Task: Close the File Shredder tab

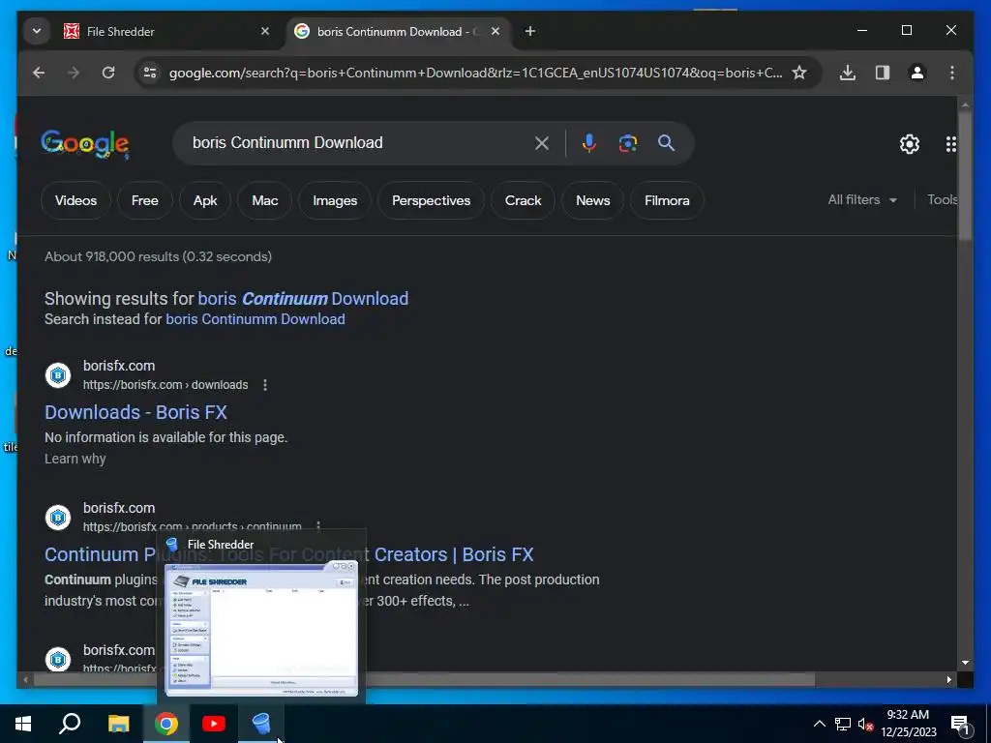Action: tap(265, 31)
